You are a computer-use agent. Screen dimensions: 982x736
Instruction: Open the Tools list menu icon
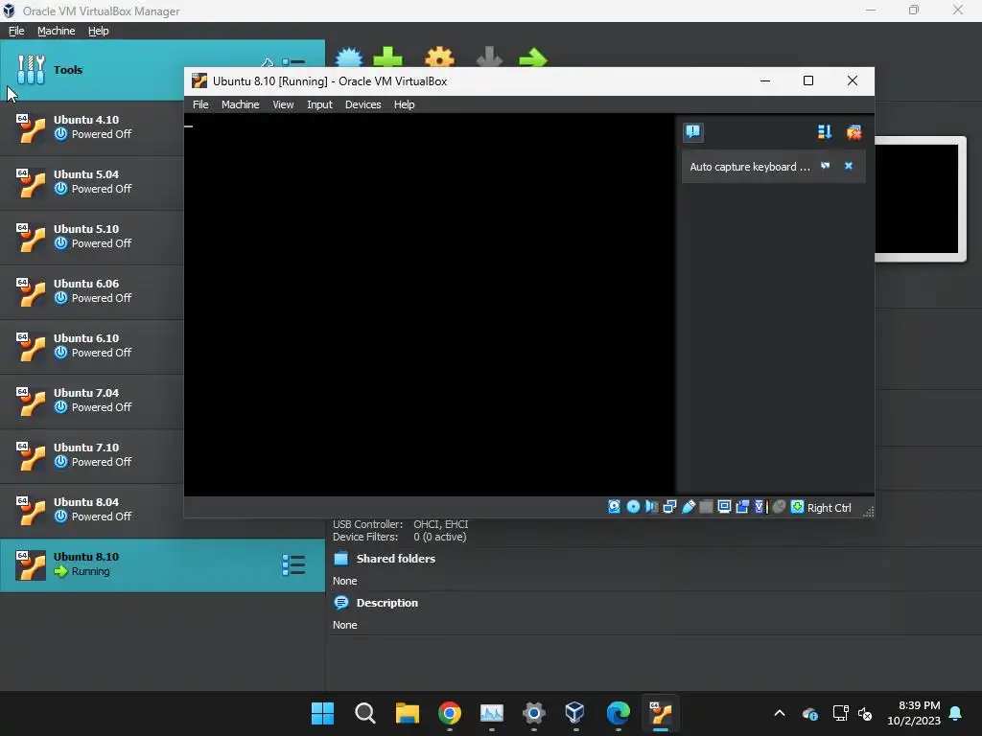293,62
